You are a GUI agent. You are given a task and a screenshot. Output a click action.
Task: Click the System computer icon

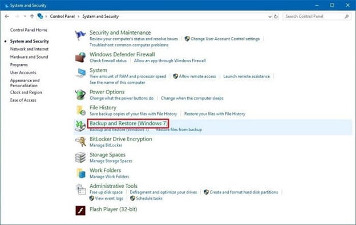(x=80, y=73)
